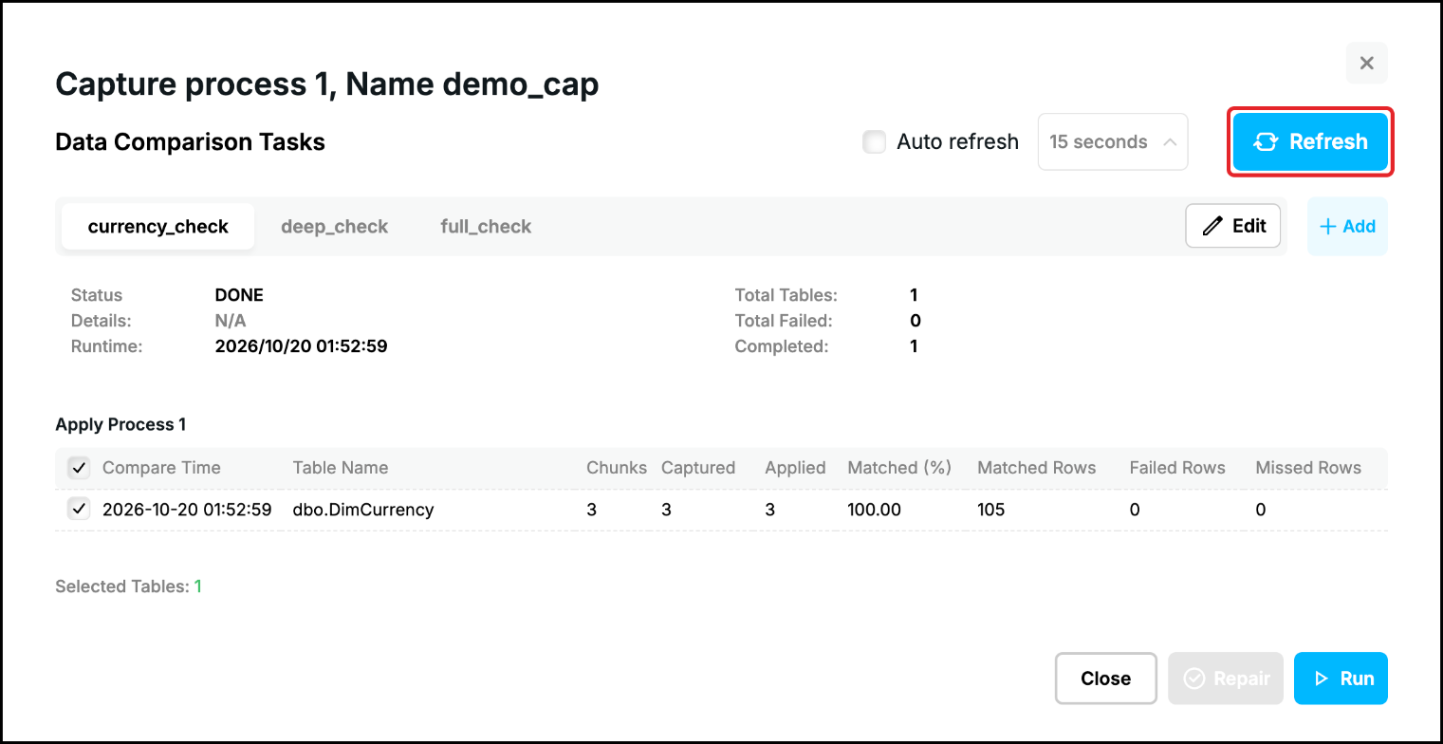Edit the current comparison task

click(1233, 226)
